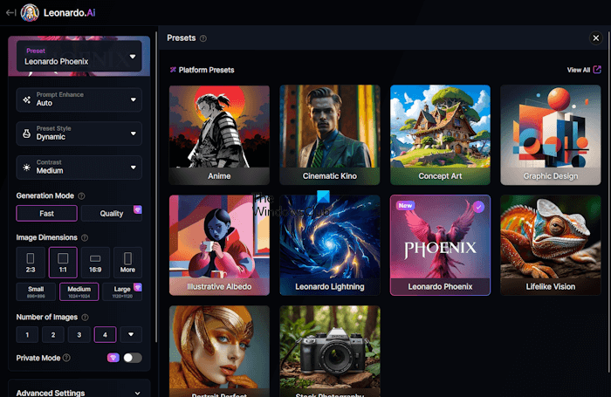Select the Cinematic Kino preset card
The image size is (611, 397).
pyautogui.click(x=330, y=134)
